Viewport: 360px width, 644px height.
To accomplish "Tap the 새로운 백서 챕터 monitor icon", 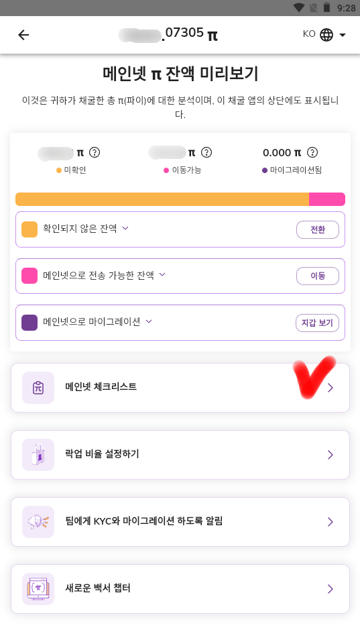I will click(x=38, y=589).
